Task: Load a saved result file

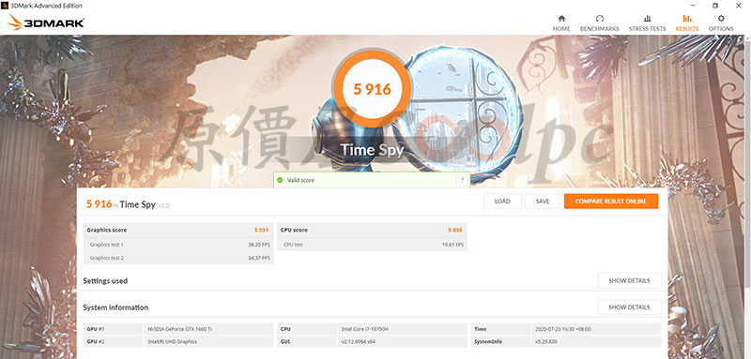Action: [x=502, y=202]
